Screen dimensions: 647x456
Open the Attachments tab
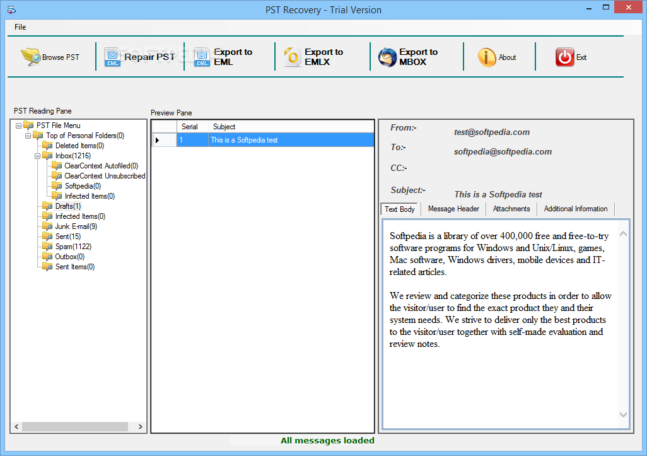511,209
